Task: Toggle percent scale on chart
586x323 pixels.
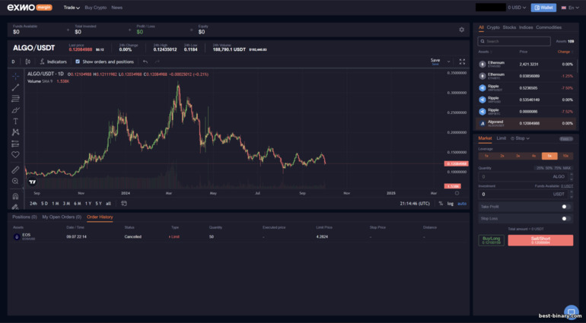Action: [x=441, y=204]
